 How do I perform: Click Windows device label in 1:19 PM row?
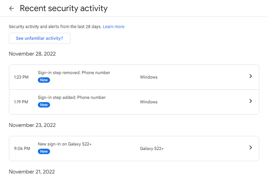tap(148, 102)
